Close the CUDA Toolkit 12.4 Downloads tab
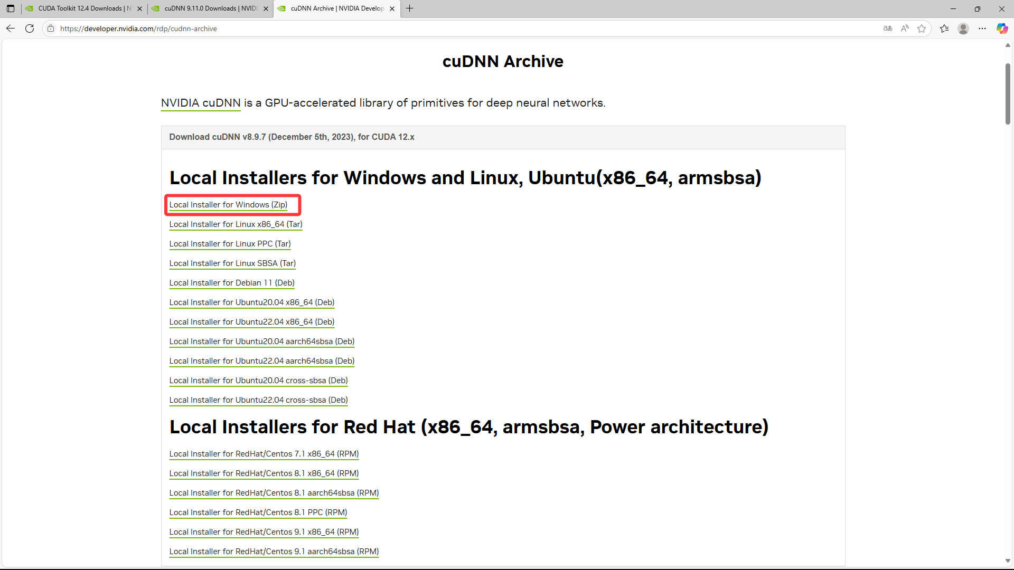The width and height of the screenshot is (1014, 570). (x=139, y=8)
